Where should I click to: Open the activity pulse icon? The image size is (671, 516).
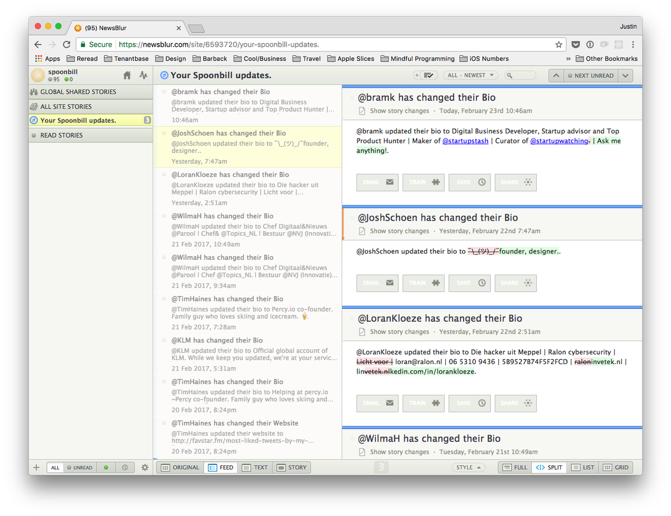click(x=144, y=75)
